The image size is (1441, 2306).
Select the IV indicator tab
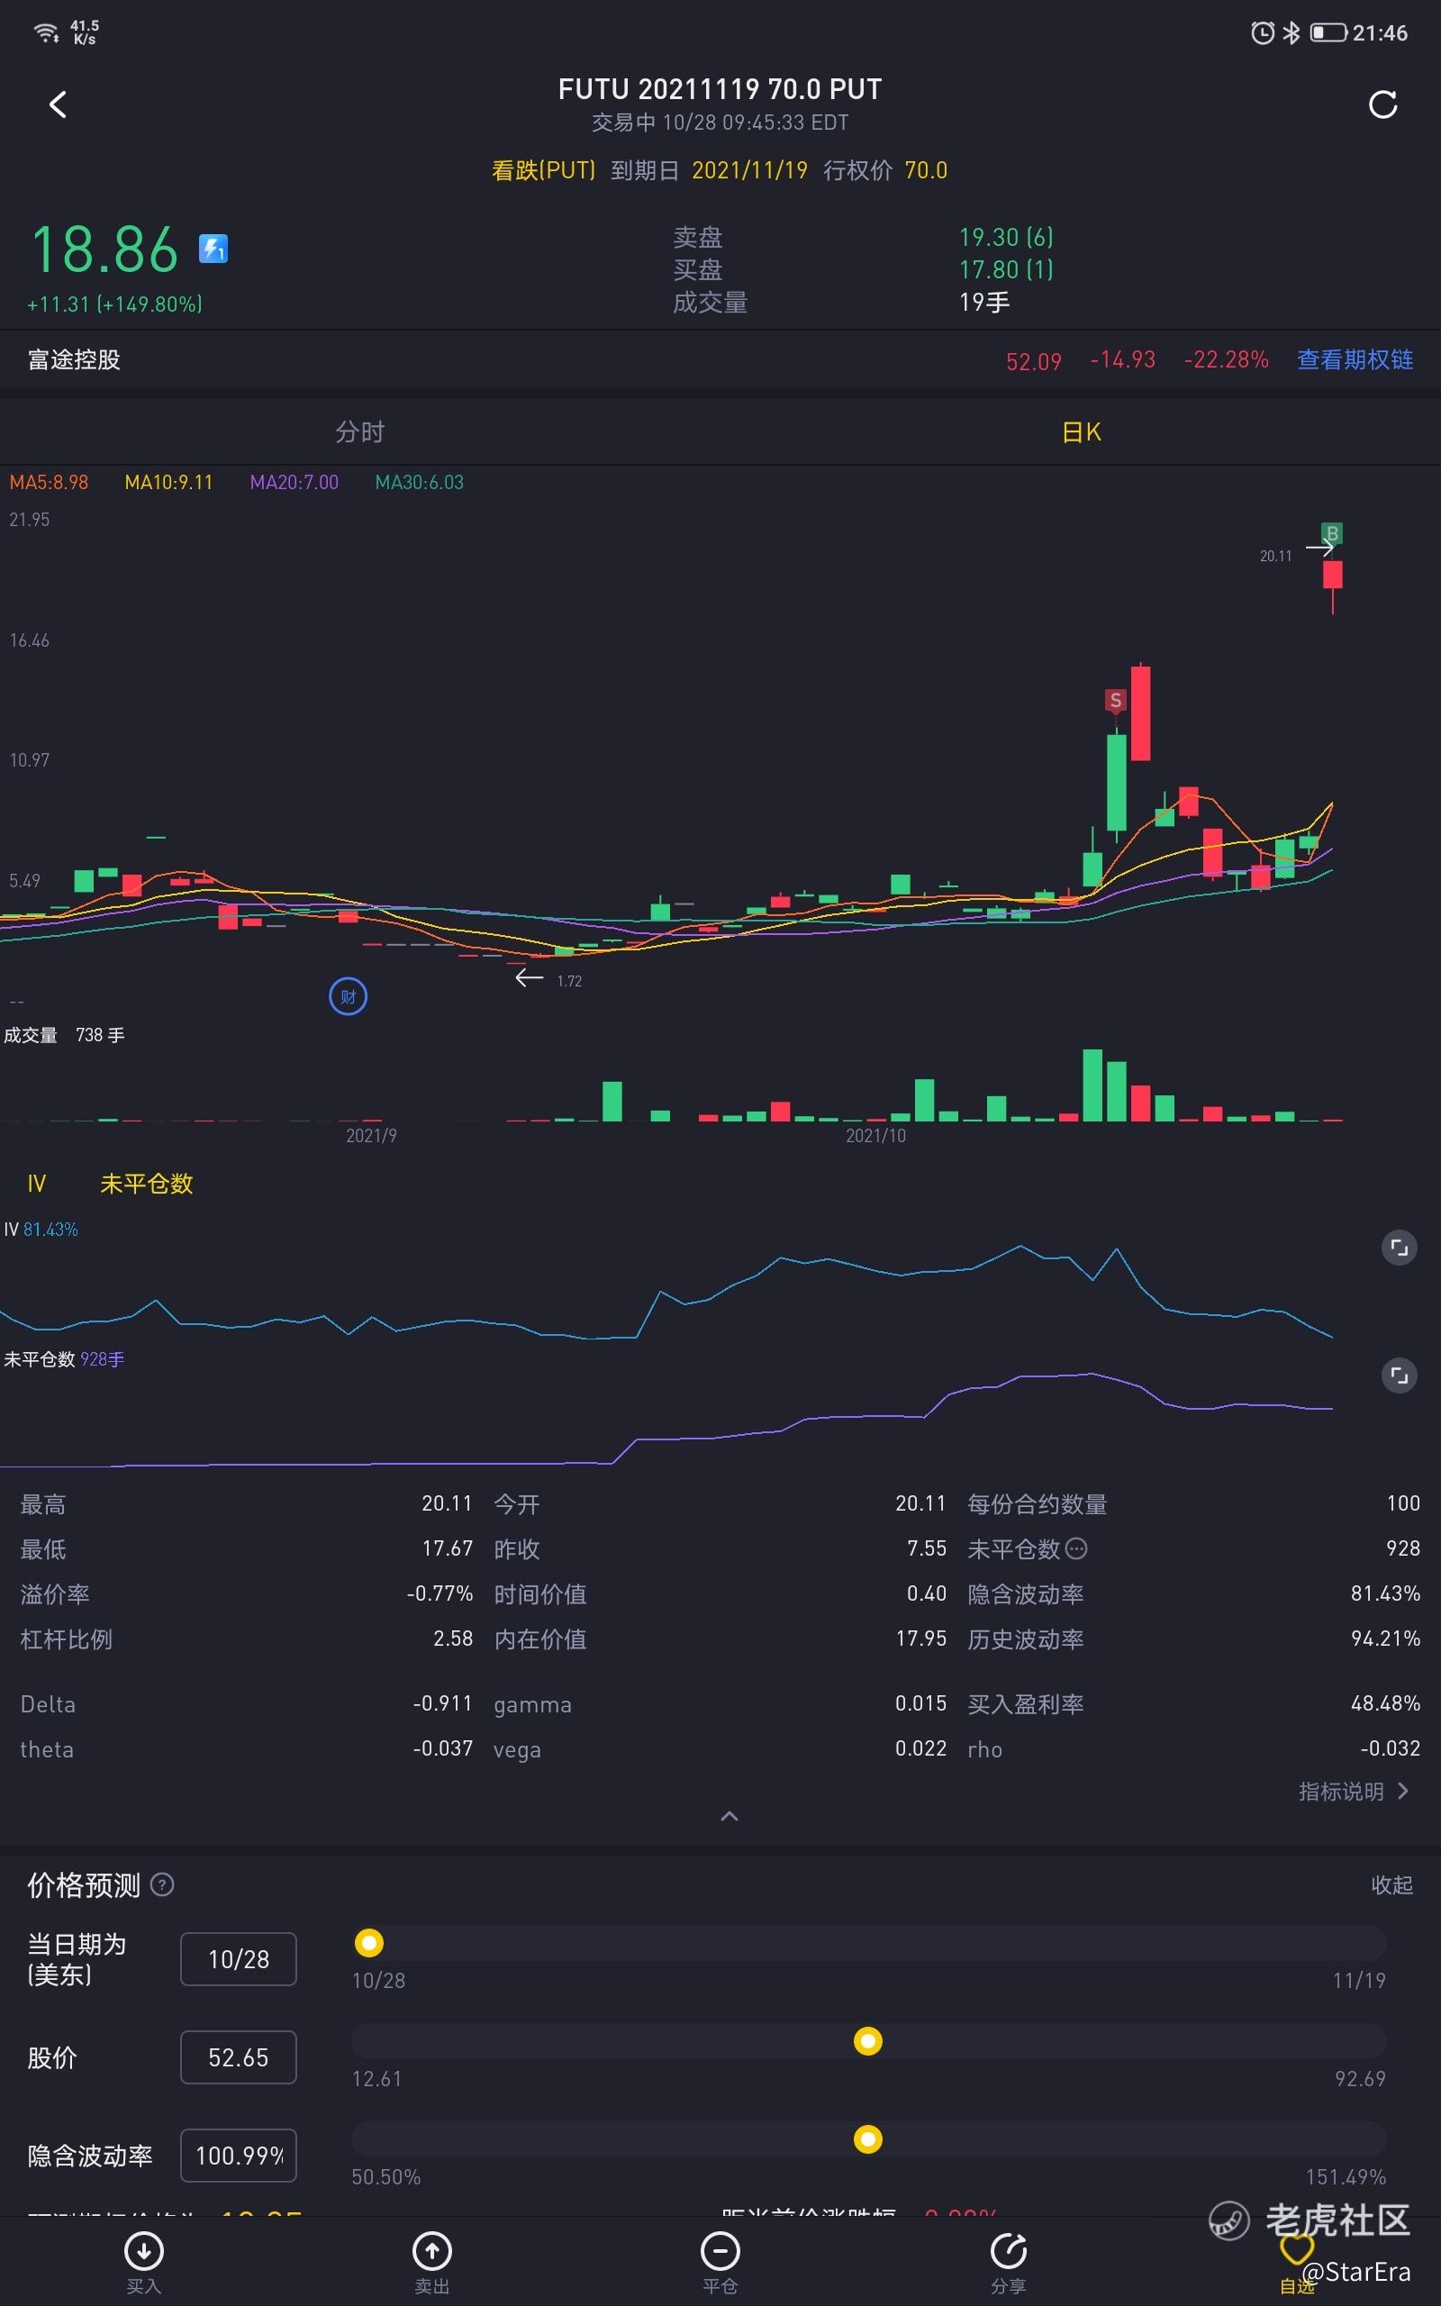pyautogui.click(x=36, y=1184)
